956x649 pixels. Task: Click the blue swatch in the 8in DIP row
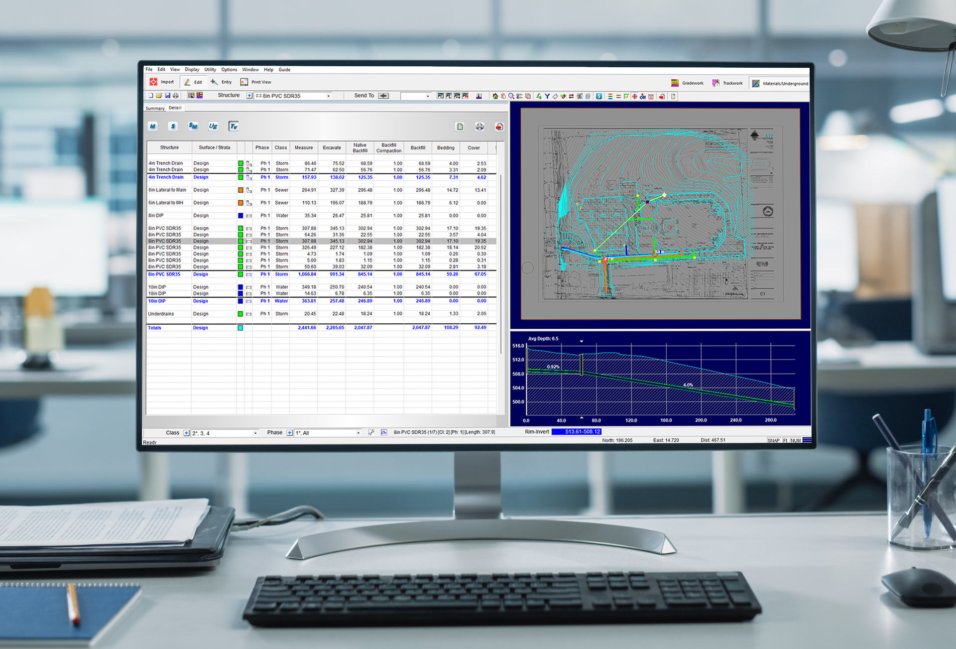pos(240,216)
